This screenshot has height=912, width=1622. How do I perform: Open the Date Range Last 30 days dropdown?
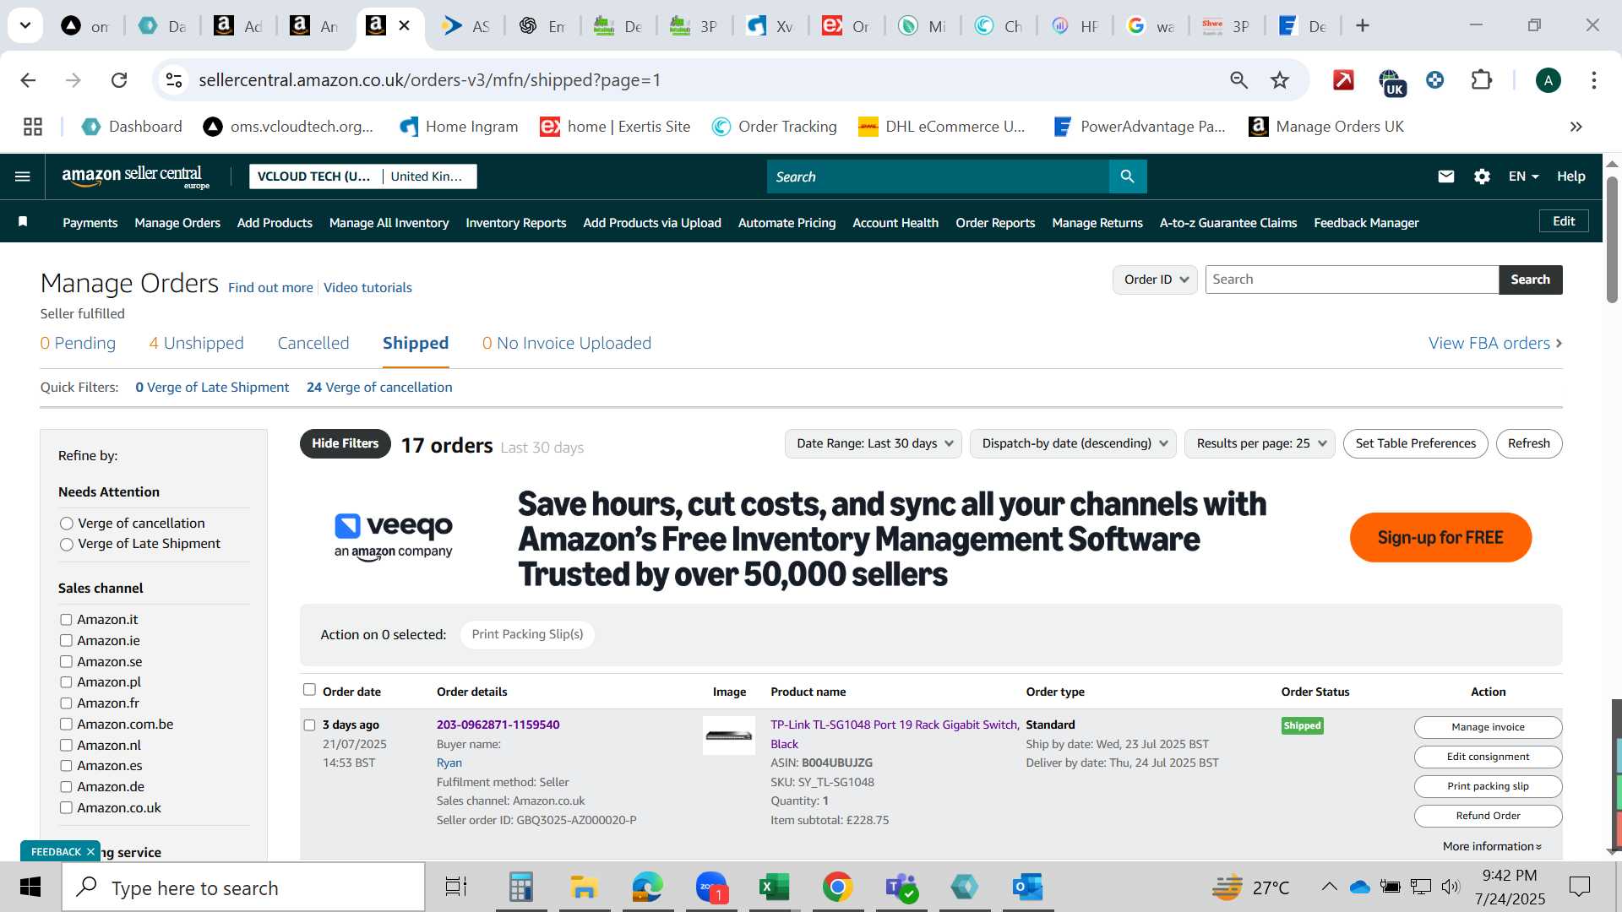click(x=873, y=443)
